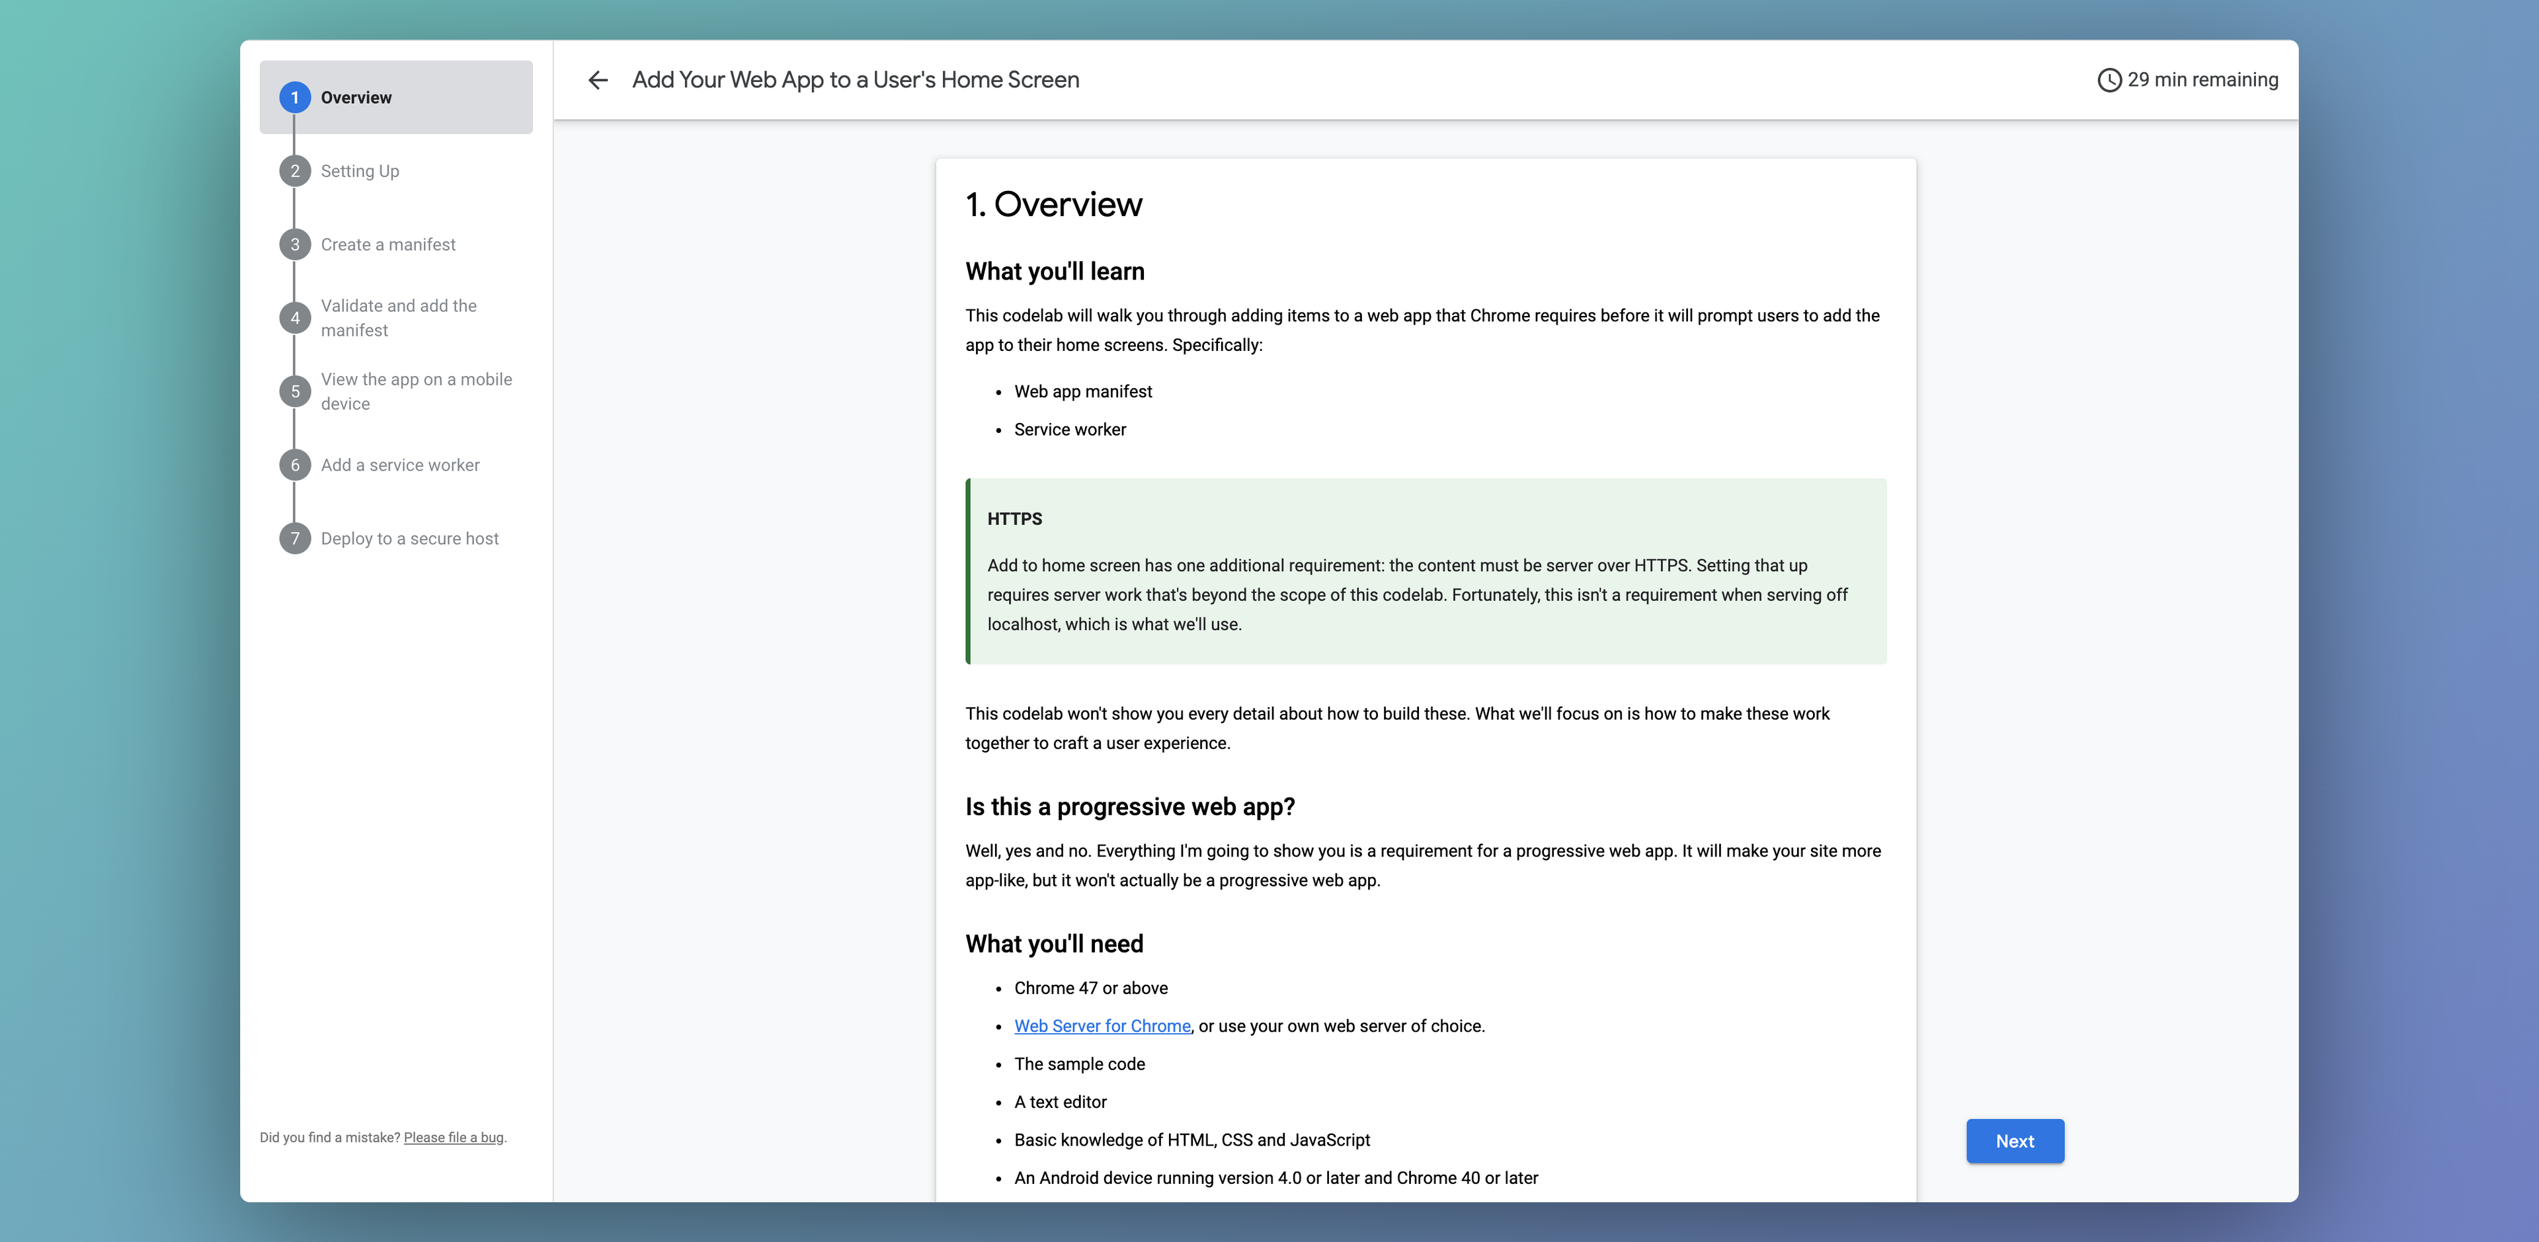2539x1242 pixels.
Task: Click the codelab title in the header
Action: click(x=856, y=80)
